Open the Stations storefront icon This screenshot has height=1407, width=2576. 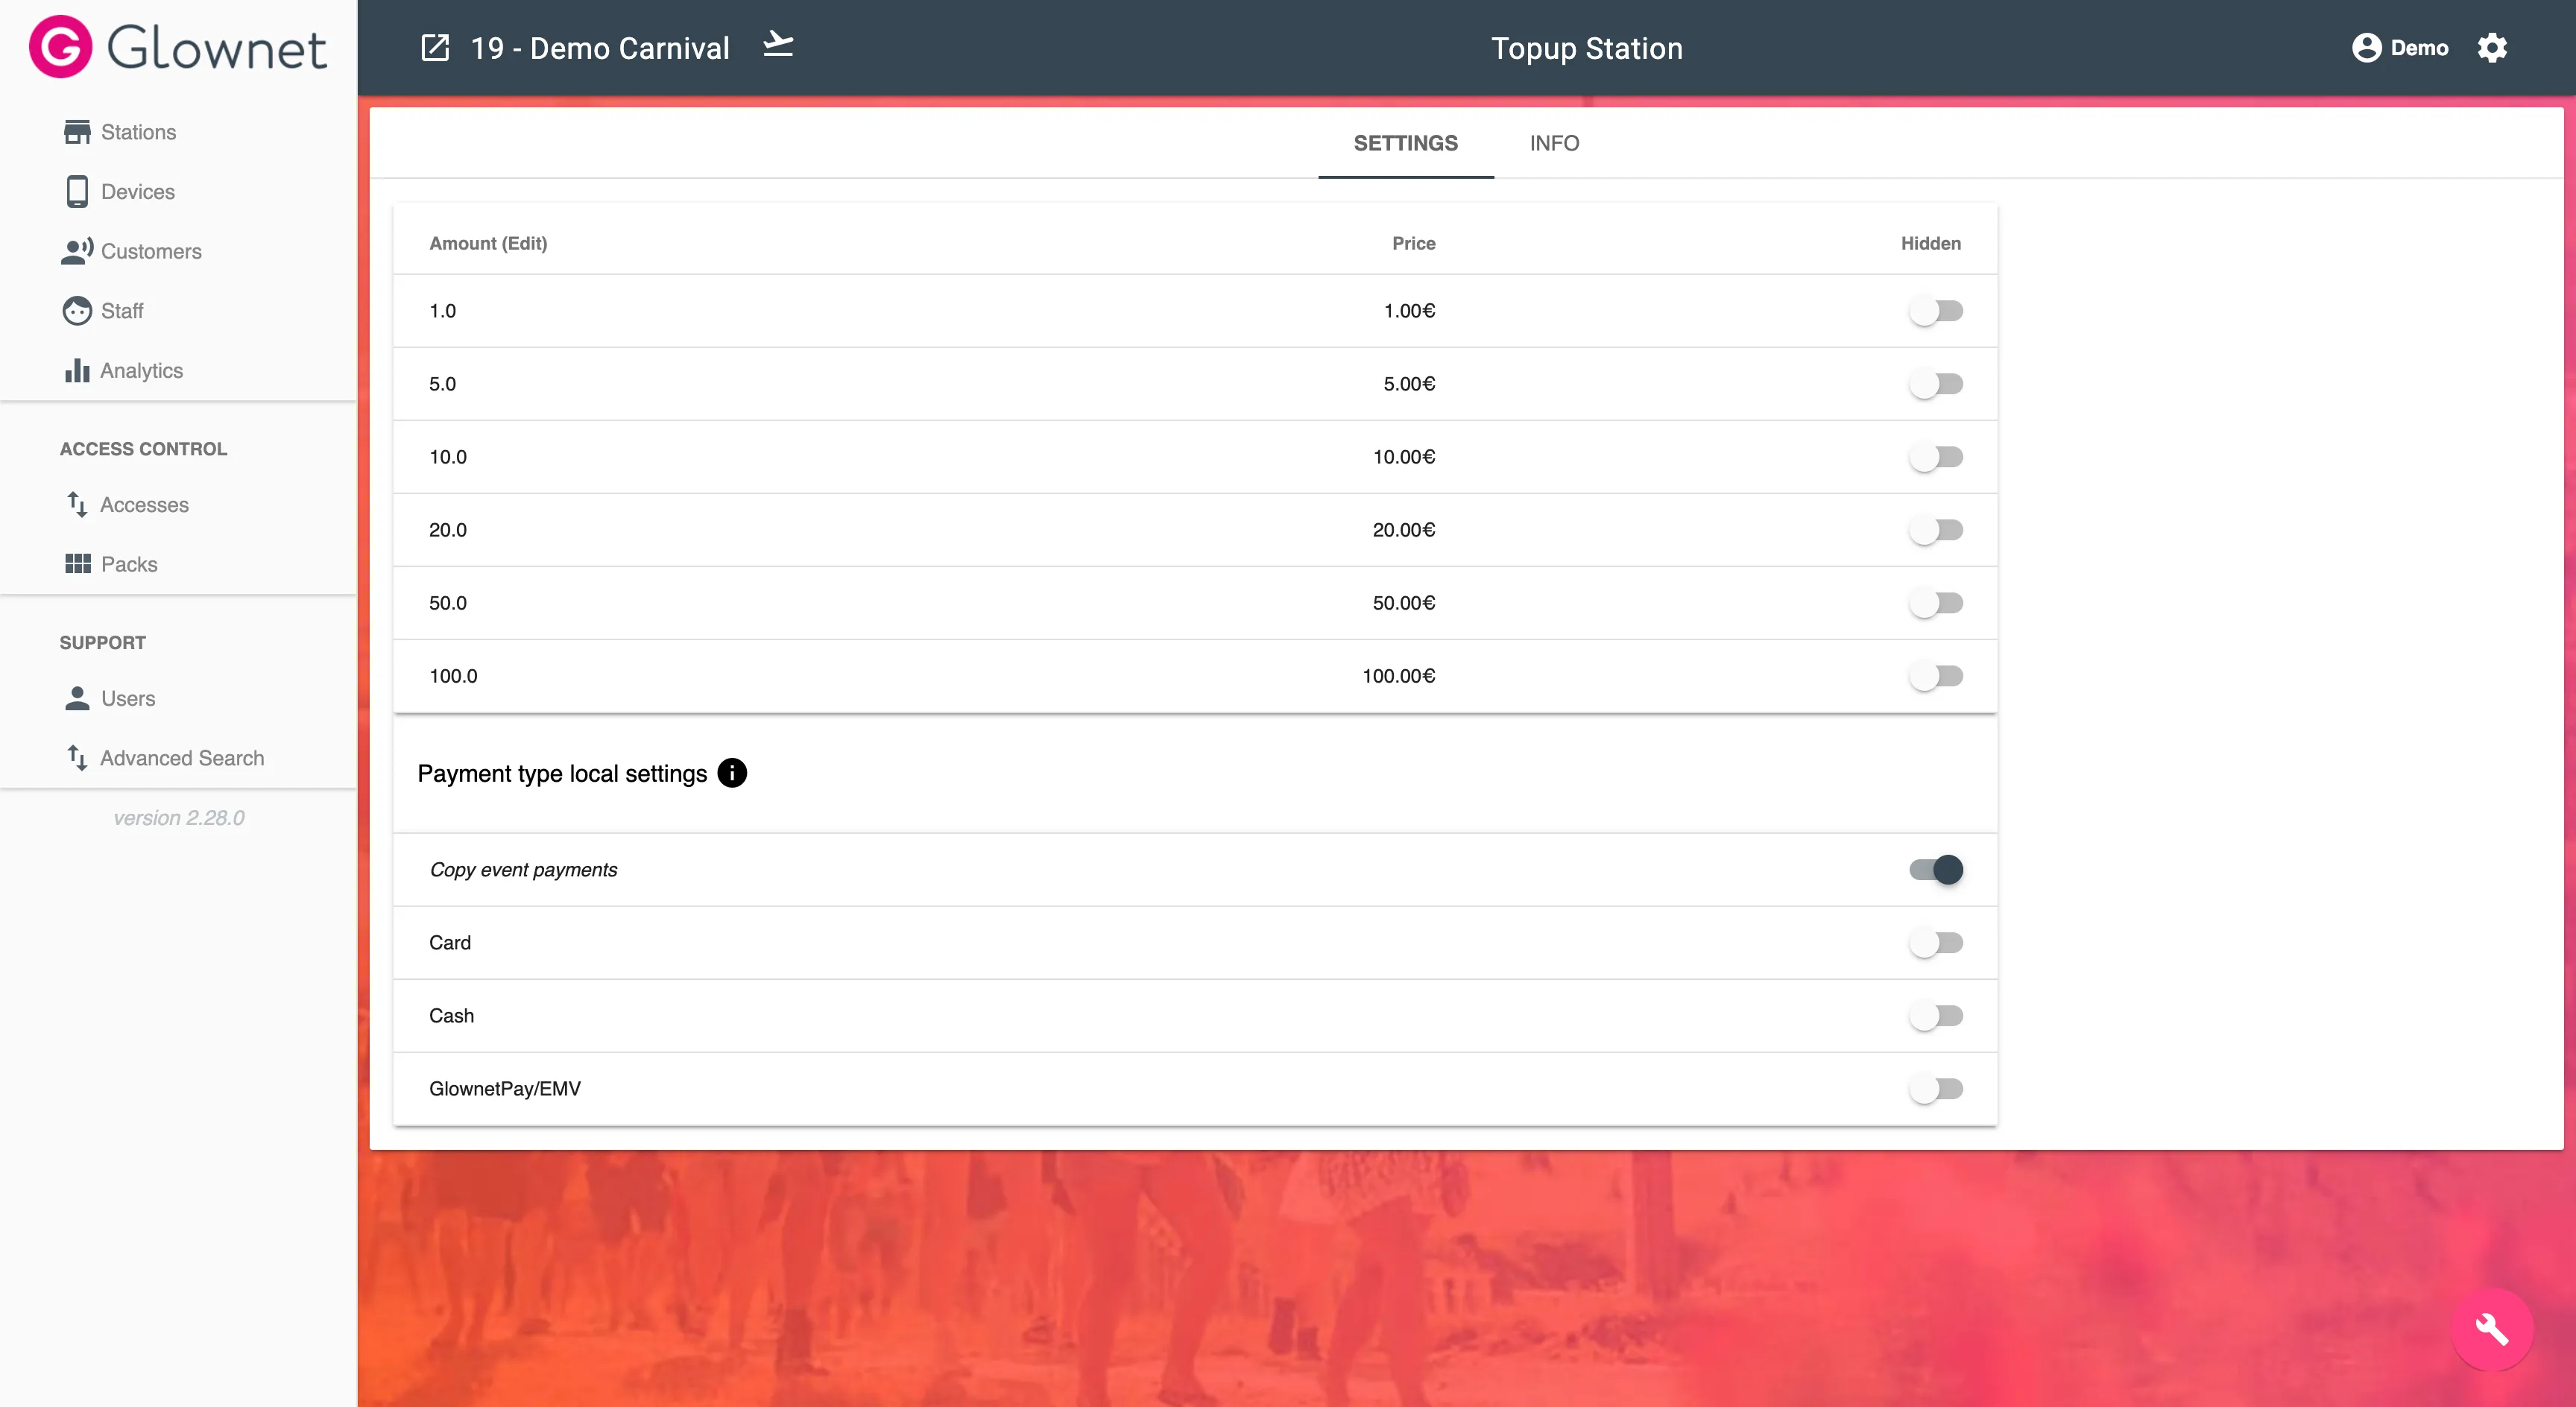click(x=77, y=132)
